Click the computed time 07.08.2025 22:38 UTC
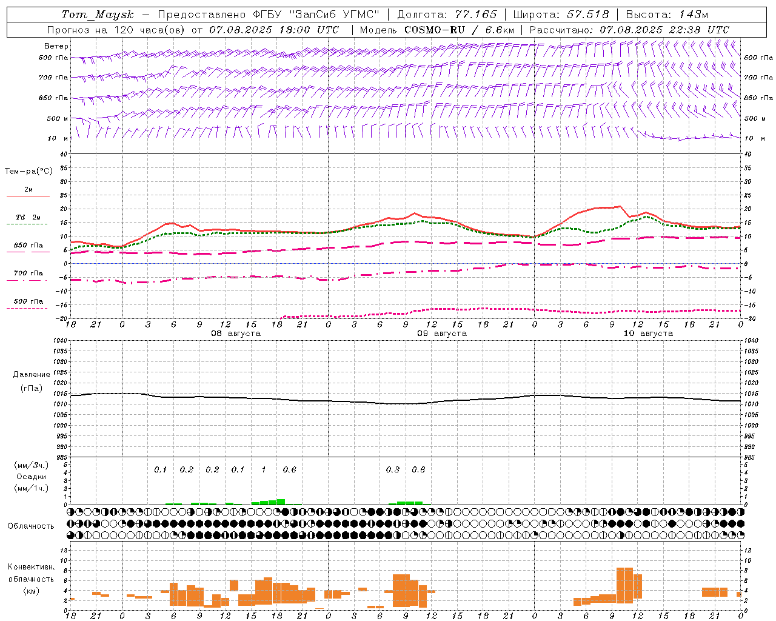The image size is (776, 621). [664, 30]
